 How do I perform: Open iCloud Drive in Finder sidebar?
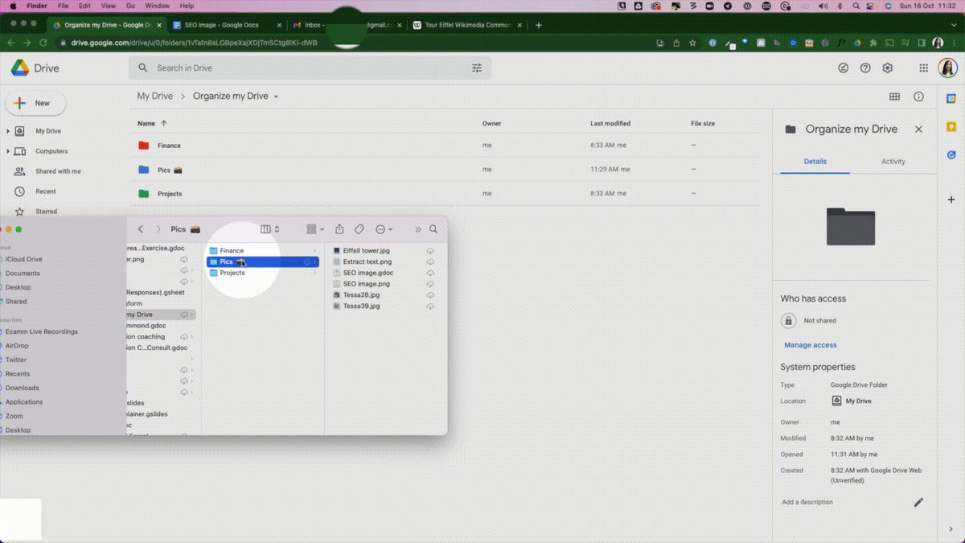pos(24,259)
